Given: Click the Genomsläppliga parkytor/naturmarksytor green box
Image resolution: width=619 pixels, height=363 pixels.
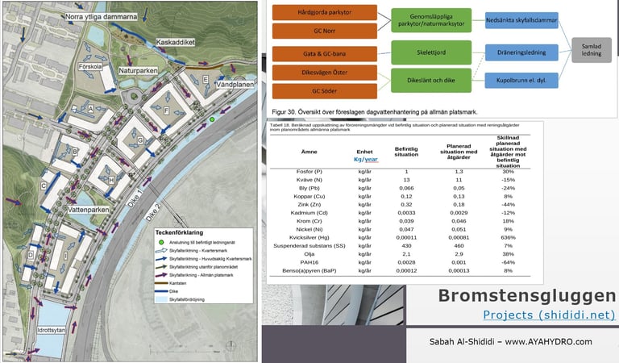Looking at the screenshot, I should pyautogui.click(x=431, y=20).
